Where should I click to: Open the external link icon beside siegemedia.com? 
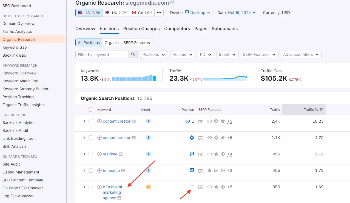[172, 3]
